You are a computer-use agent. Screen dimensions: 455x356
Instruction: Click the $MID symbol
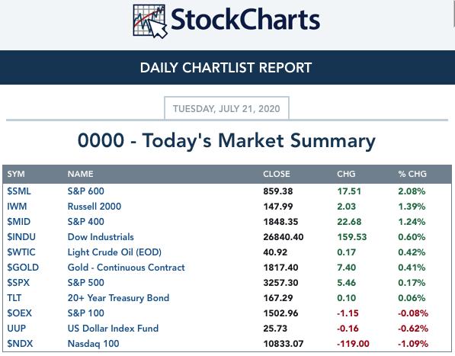point(18,222)
